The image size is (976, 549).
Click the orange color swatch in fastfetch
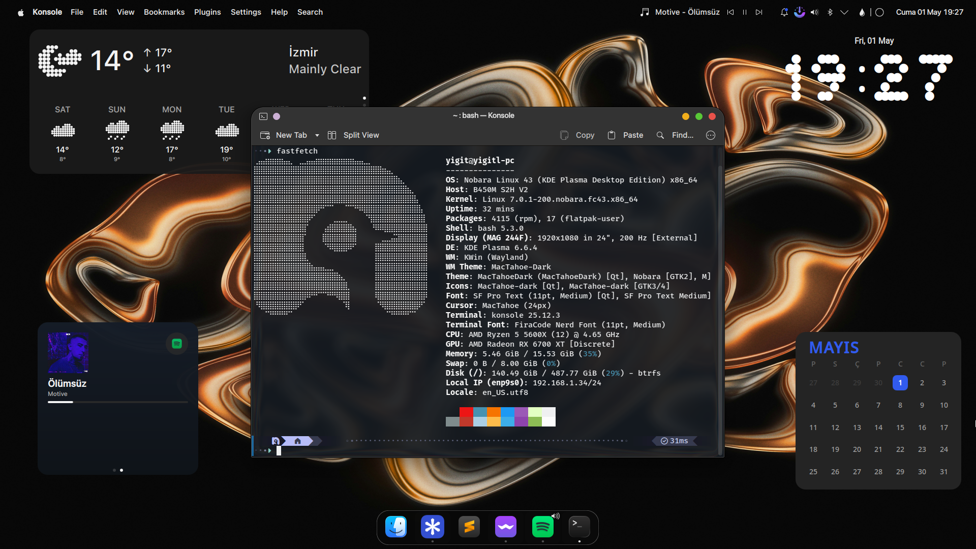coord(494,412)
